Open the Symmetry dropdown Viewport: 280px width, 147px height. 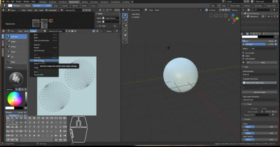[x=259, y=6]
